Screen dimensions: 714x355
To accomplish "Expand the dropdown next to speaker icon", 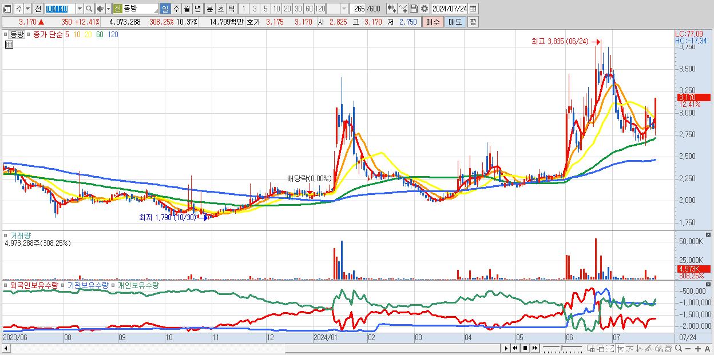I will point(108,9).
